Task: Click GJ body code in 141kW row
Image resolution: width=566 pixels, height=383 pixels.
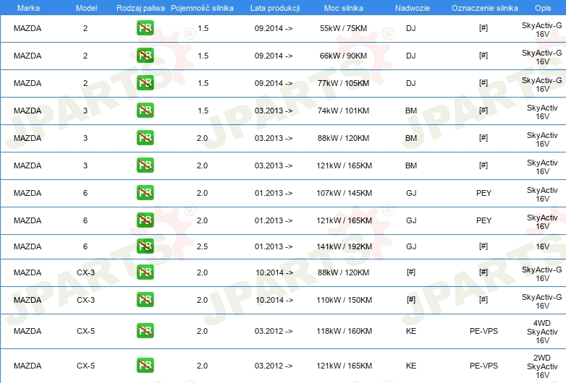Action: [x=411, y=246]
